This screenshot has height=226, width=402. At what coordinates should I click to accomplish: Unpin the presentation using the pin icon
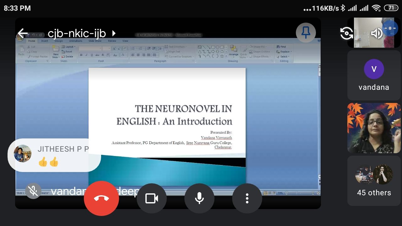pos(306,33)
